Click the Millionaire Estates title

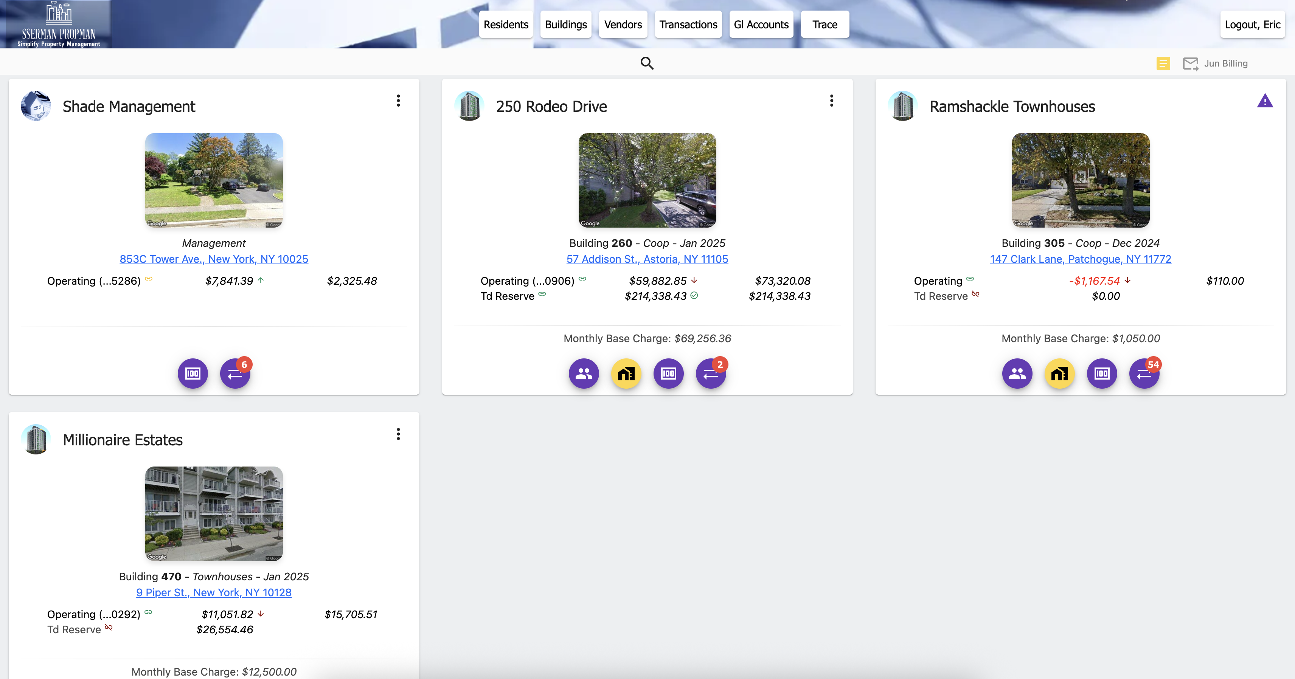click(123, 440)
